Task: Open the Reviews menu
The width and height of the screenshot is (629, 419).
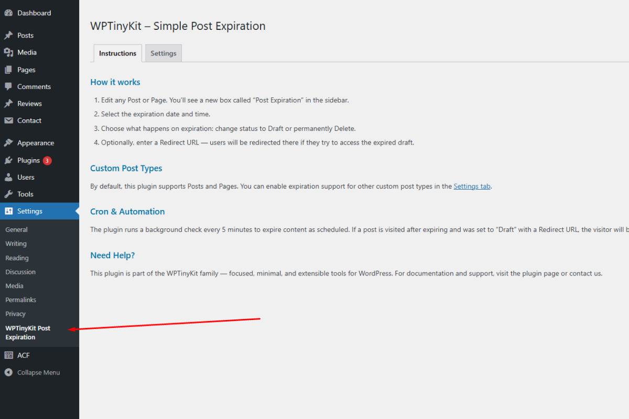Action: click(29, 104)
